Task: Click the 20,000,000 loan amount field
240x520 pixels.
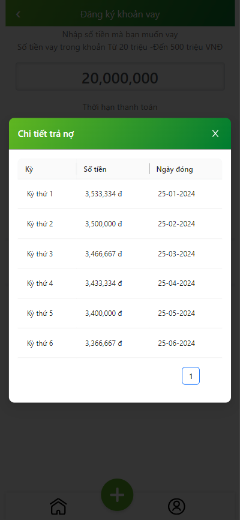Action: click(x=120, y=77)
